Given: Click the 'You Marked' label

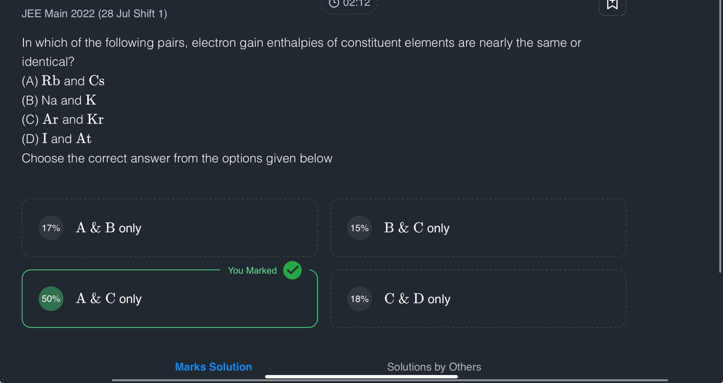Looking at the screenshot, I should pyautogui.click(x=252, y=270).
